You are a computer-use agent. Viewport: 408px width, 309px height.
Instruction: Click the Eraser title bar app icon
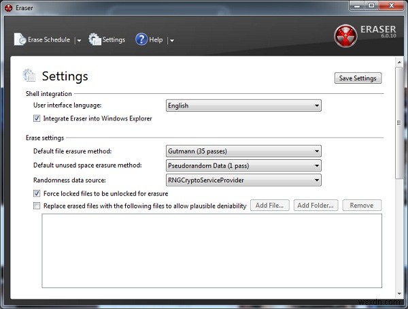pos(8,7)
